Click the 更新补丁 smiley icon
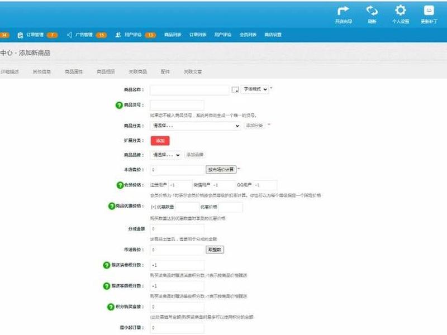 tap(429, 11)
